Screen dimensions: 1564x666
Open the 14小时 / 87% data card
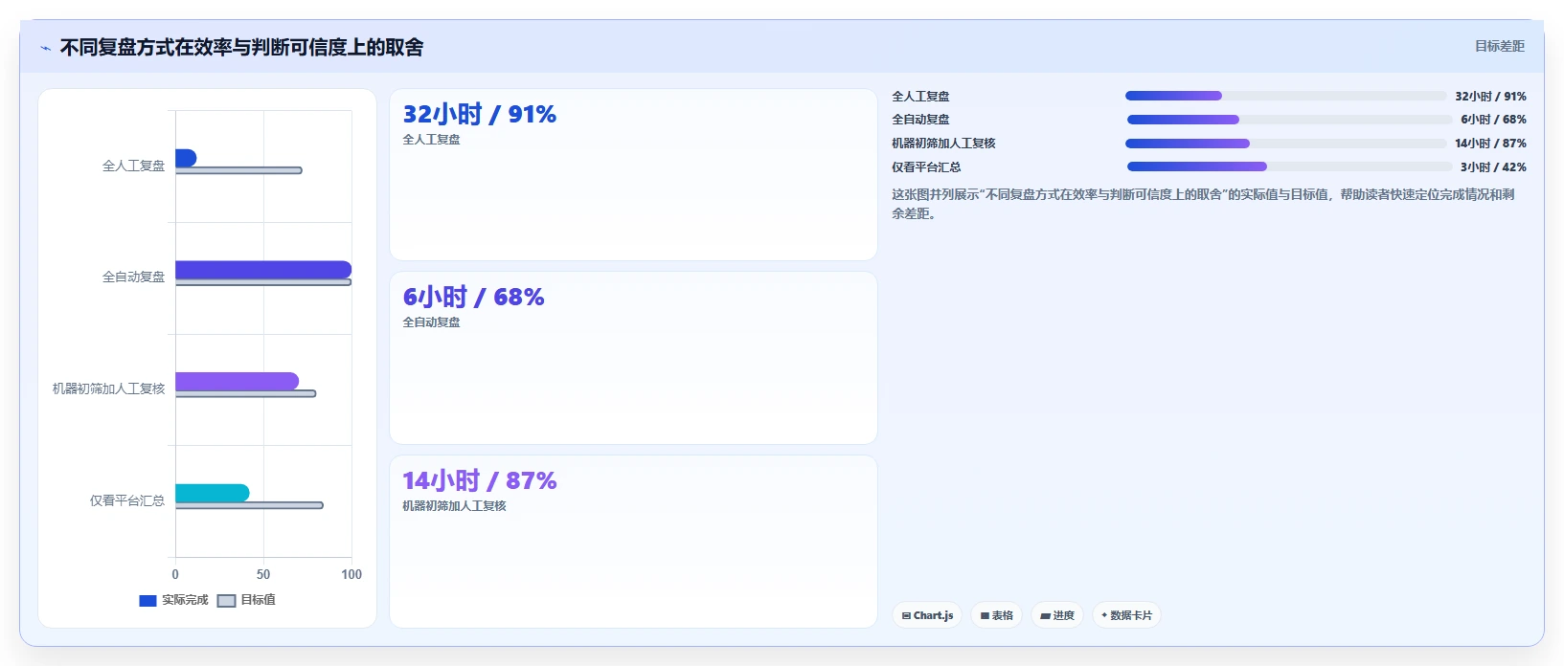tap(633, 542)
